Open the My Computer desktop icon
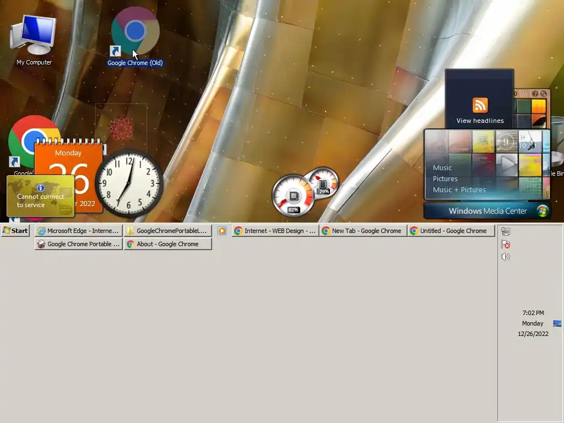 coord(34,40)
